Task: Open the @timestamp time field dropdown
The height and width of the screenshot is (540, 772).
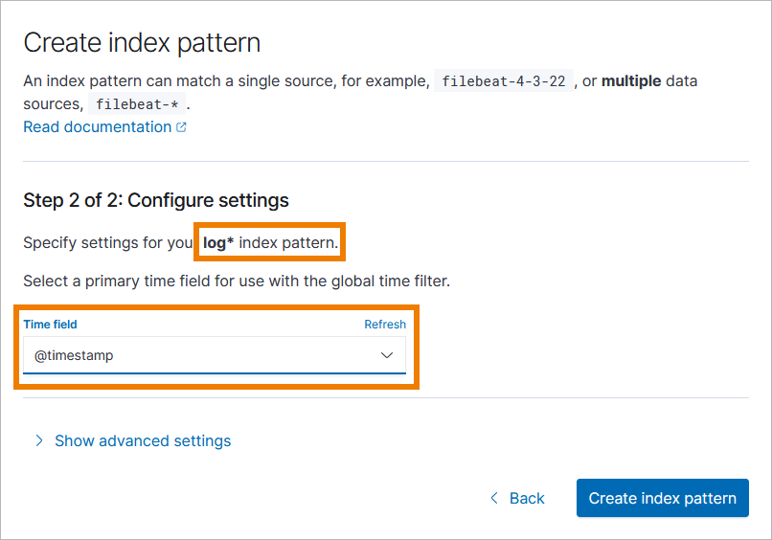Action: coord(215,355)
